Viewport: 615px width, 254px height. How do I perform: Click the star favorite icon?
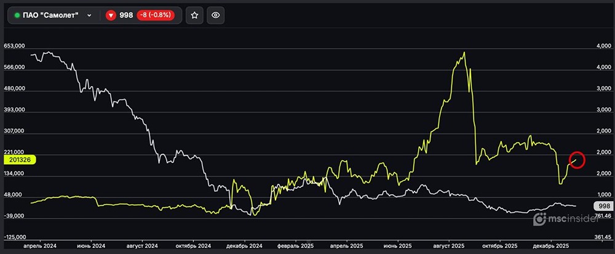[194, 15]
